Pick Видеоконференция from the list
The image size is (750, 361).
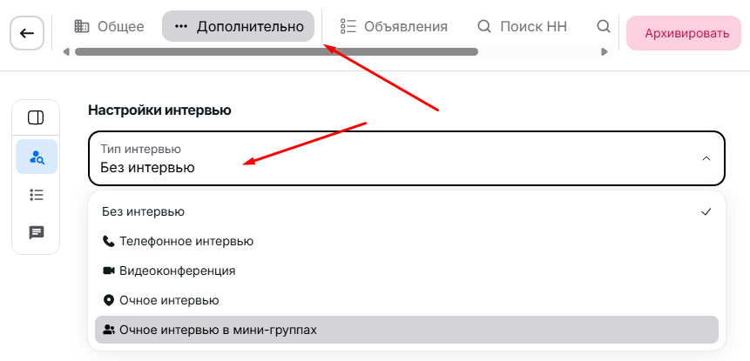click(177, 271)
